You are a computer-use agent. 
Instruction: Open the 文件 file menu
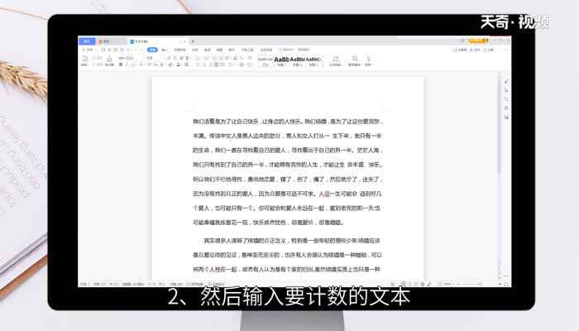[88, 50]
